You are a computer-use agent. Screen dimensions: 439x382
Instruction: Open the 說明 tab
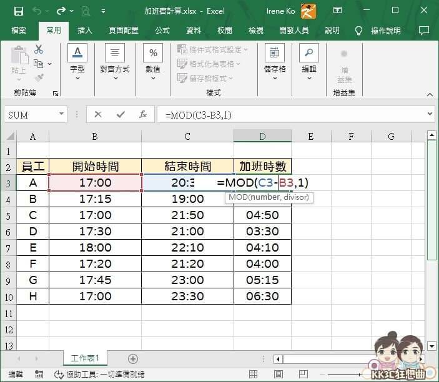332,30
